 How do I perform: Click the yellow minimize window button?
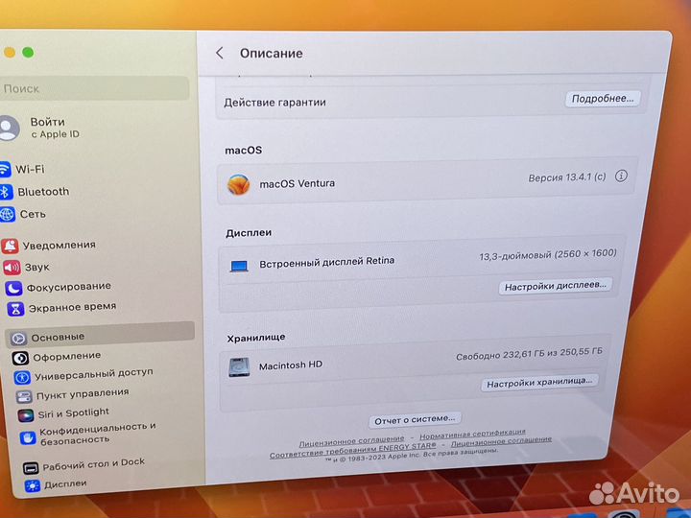coord(10,53)
